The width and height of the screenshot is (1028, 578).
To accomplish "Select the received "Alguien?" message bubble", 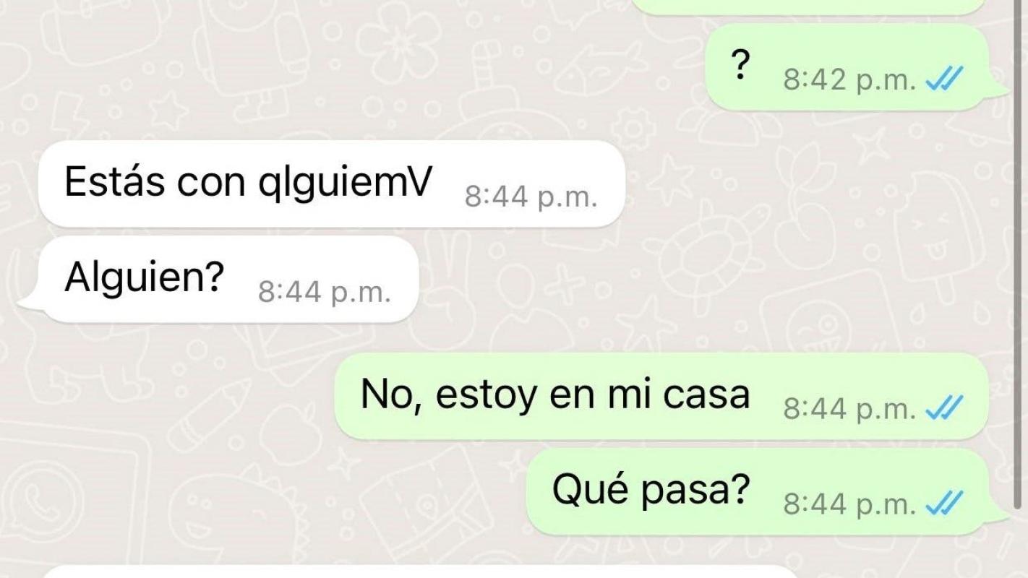I will (219, 279).
